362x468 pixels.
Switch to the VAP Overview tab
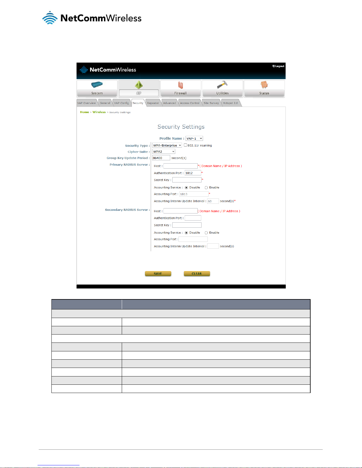[87, 103]
